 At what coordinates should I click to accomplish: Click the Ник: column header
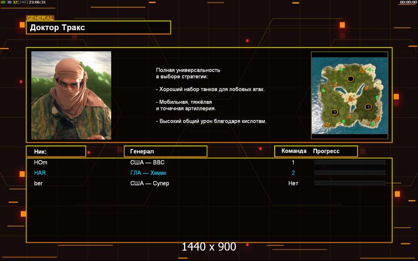click(56, 151)
